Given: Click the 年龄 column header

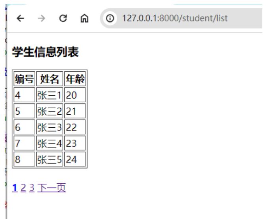Looking at the screenshot, I should 75,79.
